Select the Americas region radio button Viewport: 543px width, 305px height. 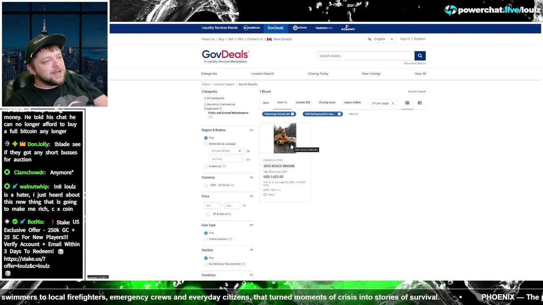point(206,166)
